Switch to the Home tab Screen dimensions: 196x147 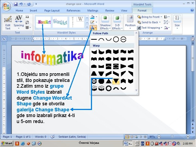[19, 11]
